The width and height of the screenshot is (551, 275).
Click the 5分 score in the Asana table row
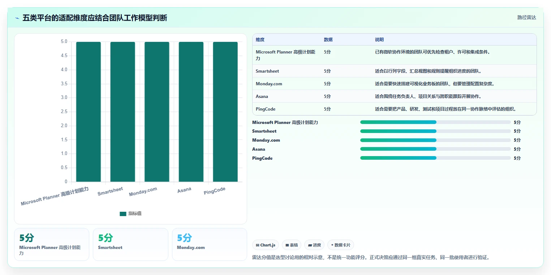327,96
